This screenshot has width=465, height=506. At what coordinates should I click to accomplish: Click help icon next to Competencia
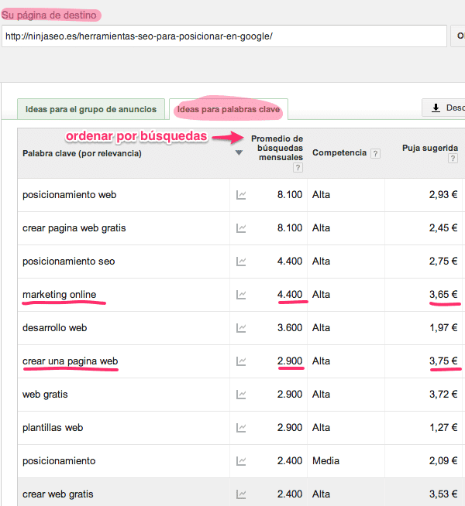pyautogui.click(x=376, y=154)
